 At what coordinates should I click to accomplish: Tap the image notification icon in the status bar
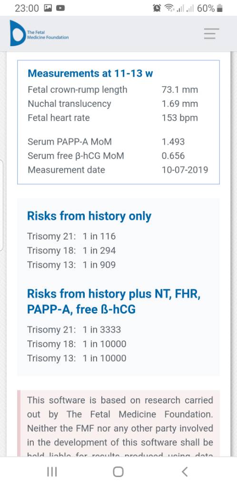click(x=48, y=9)
